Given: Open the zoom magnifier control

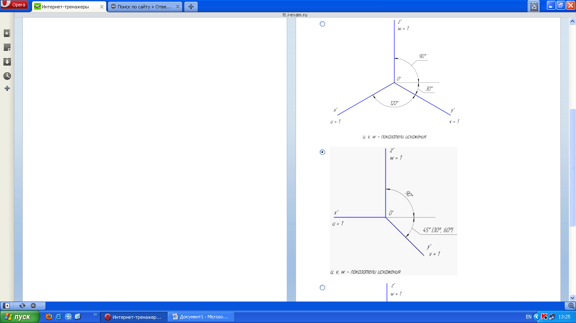Looking at the screenshot, I should pos(572,306).
